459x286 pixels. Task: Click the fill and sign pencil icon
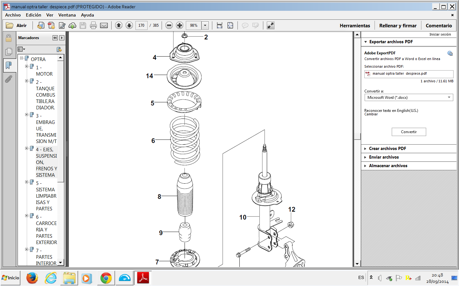point(62,25)
